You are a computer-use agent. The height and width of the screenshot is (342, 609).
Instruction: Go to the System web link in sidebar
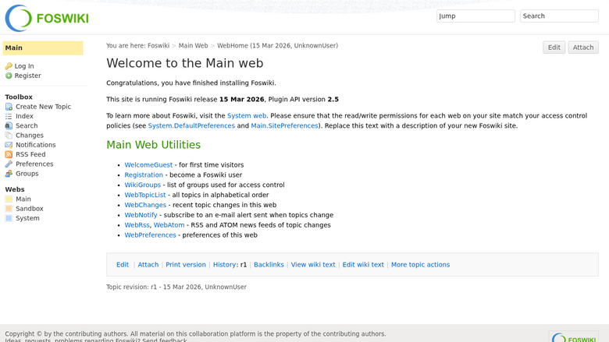click(x=27, y=218)
